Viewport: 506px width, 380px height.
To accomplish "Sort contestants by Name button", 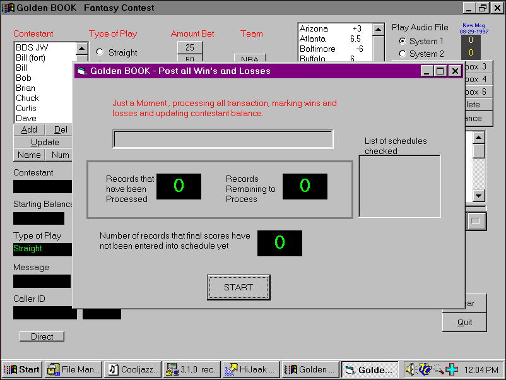I will 29,155.
